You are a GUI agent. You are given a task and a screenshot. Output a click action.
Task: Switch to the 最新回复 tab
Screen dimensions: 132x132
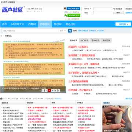tap(106, 40)
